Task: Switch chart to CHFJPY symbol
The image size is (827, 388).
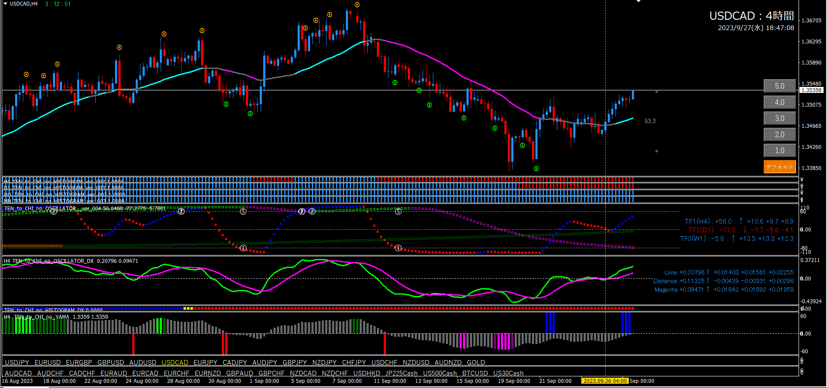Action: pyautogui.click(x=354, y=363)
